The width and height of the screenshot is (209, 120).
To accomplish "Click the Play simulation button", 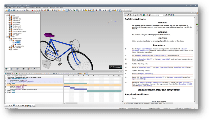I will coord(9,106).
